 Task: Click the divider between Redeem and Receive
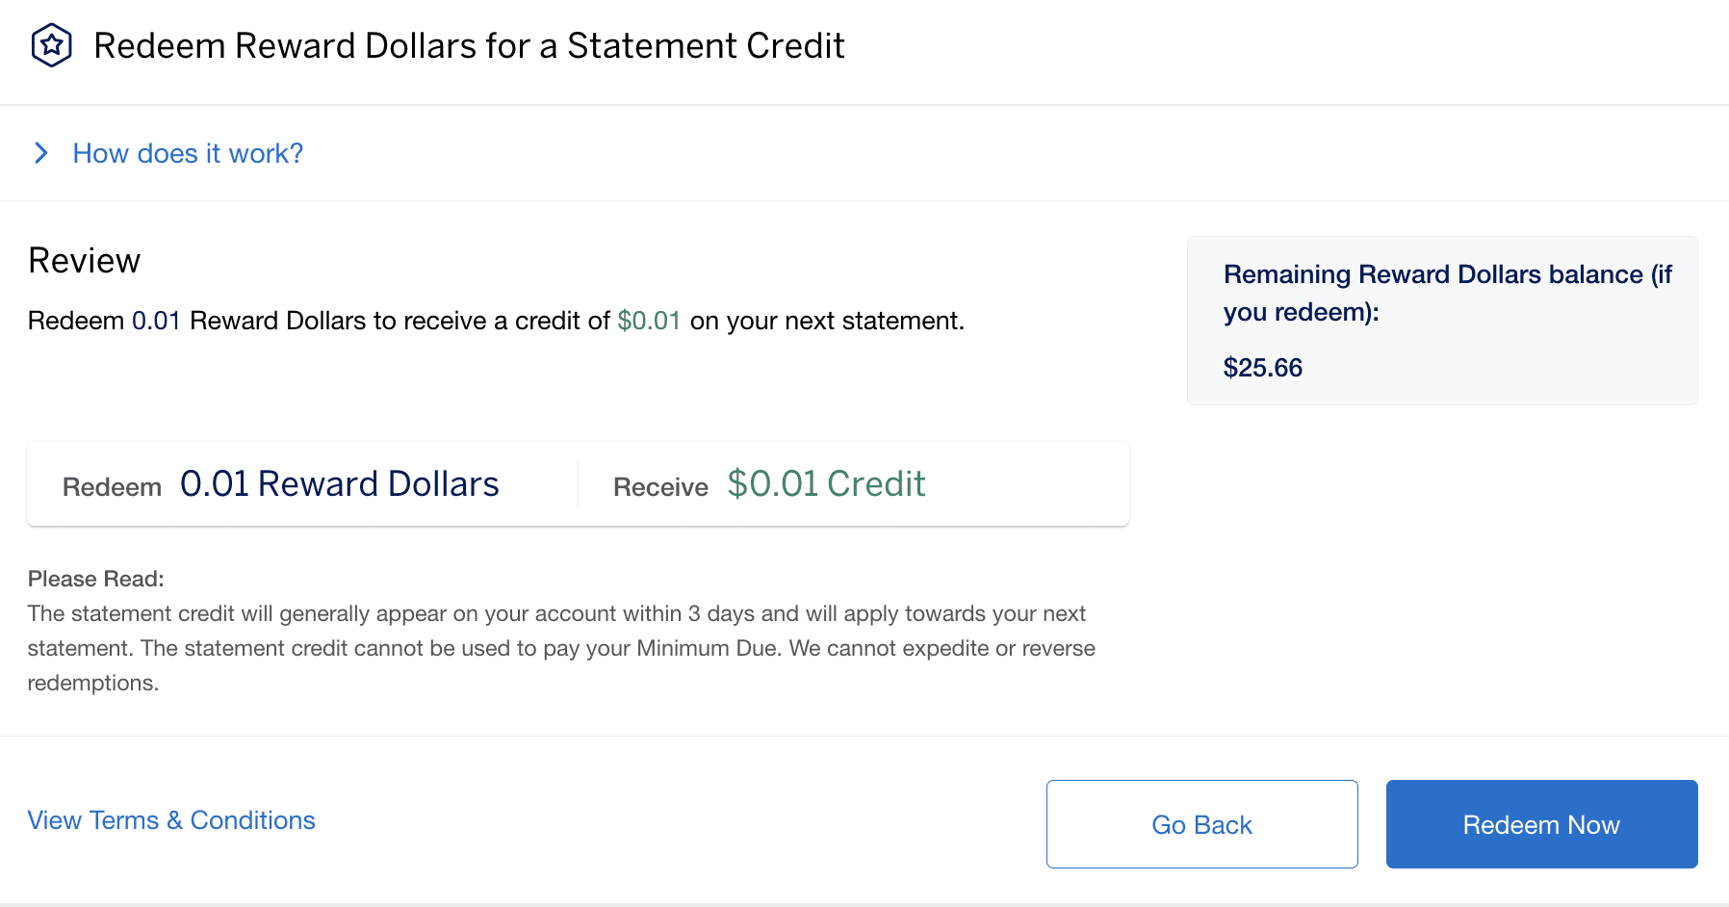point(578,483)
